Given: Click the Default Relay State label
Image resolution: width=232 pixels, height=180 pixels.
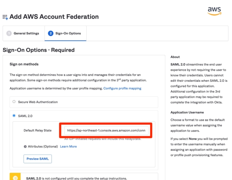Looking at the screenshot, I should tap(38, 130).
